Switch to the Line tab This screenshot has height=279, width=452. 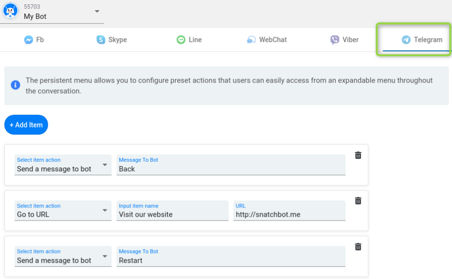click(189, 40)
